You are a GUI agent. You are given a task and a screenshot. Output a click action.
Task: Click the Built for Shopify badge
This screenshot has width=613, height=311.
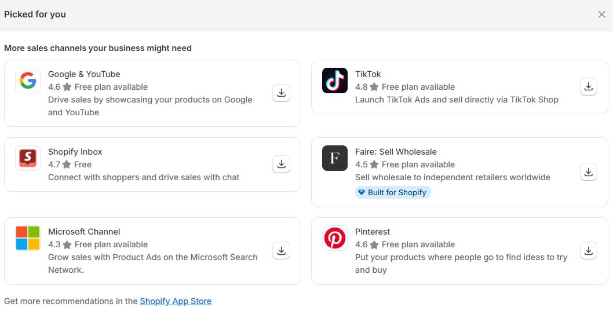click(393, 192)
